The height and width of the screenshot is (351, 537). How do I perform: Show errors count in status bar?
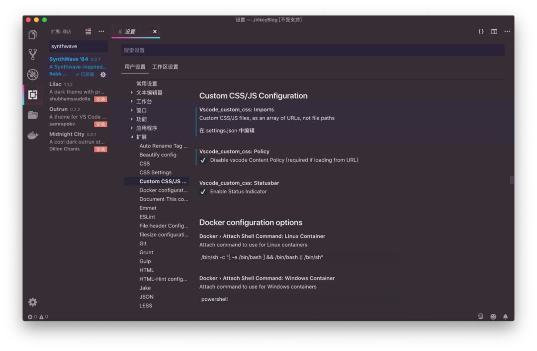tap(32, 317)
